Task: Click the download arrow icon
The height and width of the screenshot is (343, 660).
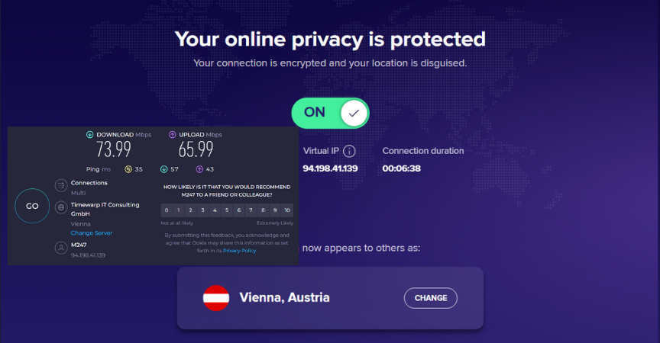Action: [x=89, y=135]
